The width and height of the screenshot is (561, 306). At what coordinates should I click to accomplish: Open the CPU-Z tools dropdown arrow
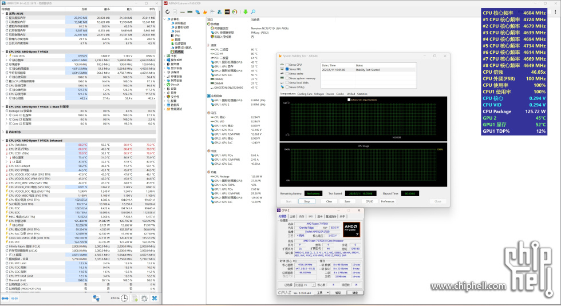point(327,292)
